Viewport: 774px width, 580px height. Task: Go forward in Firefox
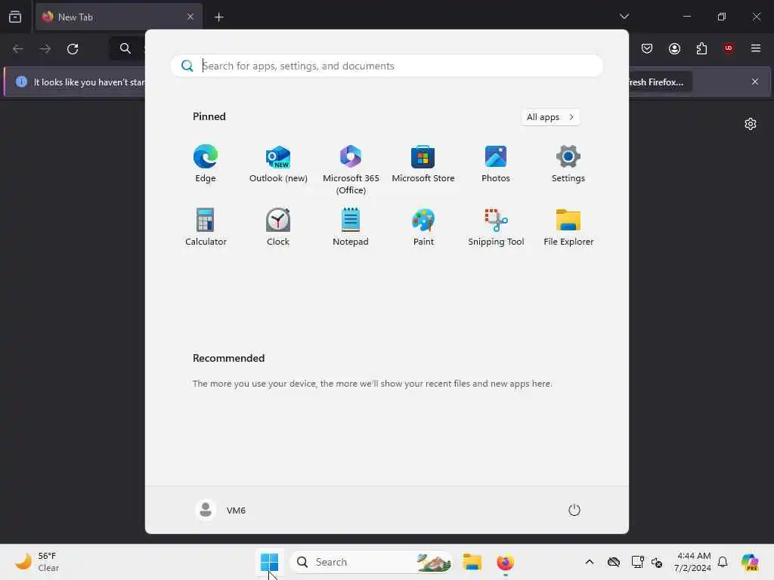(x=45, y=49)
